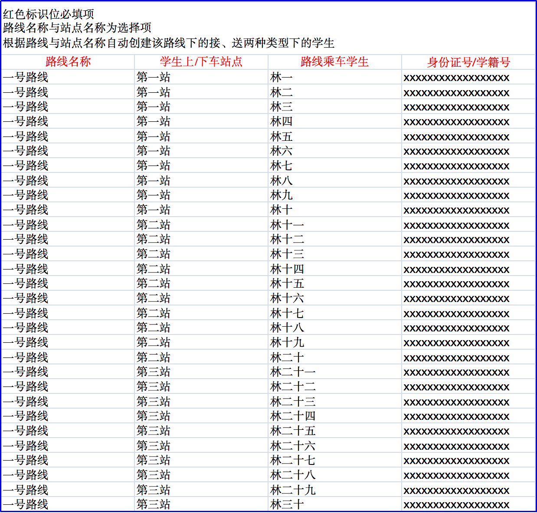Select the 身份证号/学籍号 header cell
The image size is (537, 513).
pyautogui.click(x=468, y=62)
